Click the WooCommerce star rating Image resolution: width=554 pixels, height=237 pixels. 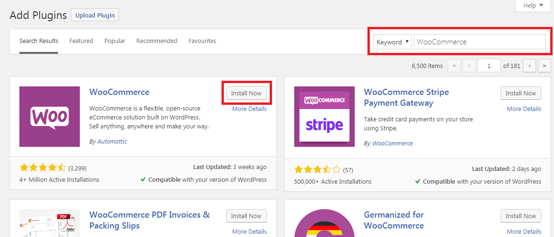click(43, 168)
